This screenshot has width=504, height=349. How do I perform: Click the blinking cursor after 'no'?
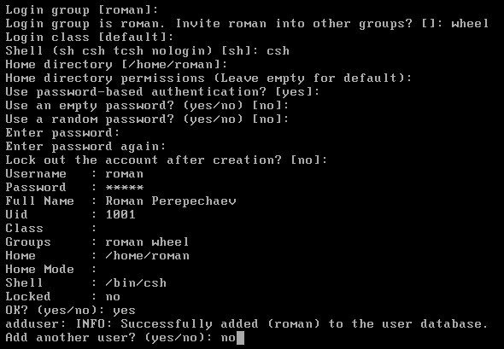240,338
